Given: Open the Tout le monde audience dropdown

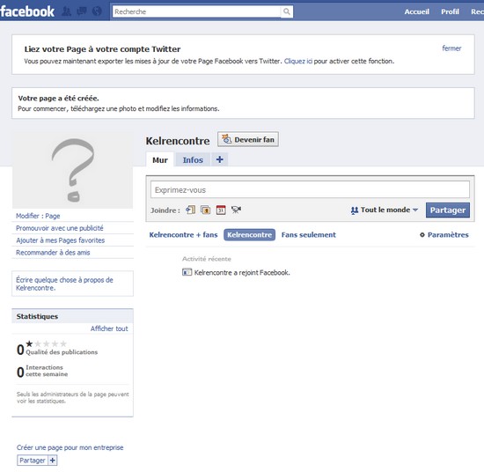Looking at the screenshot, I should click(x=385, y=210).
